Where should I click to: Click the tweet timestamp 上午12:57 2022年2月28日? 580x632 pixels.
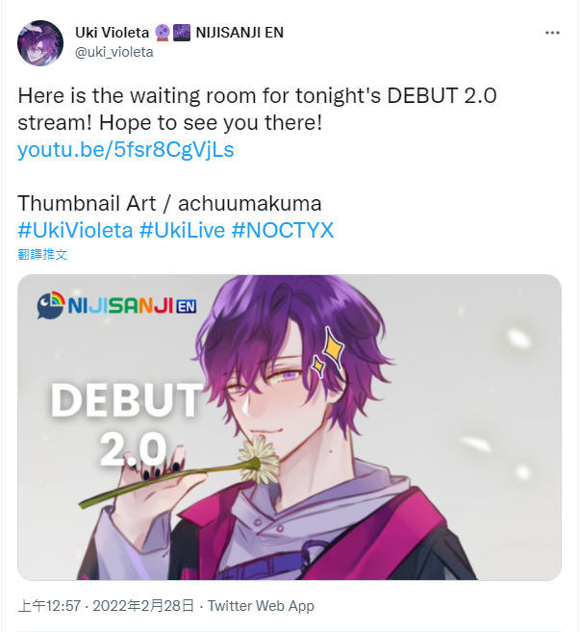[x=107, y=606]
